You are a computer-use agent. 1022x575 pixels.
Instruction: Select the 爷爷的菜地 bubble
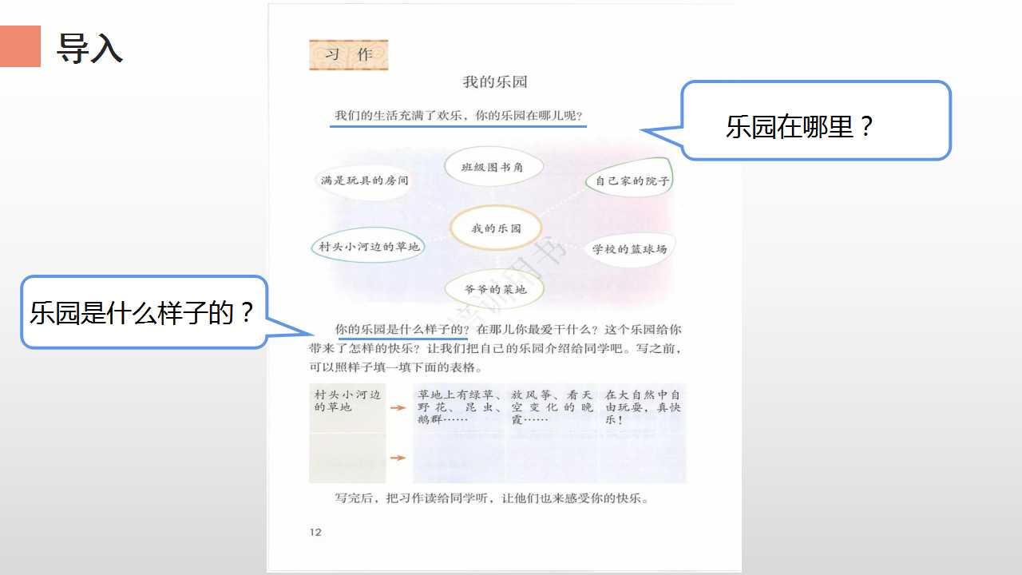click(x=496, y=289)
